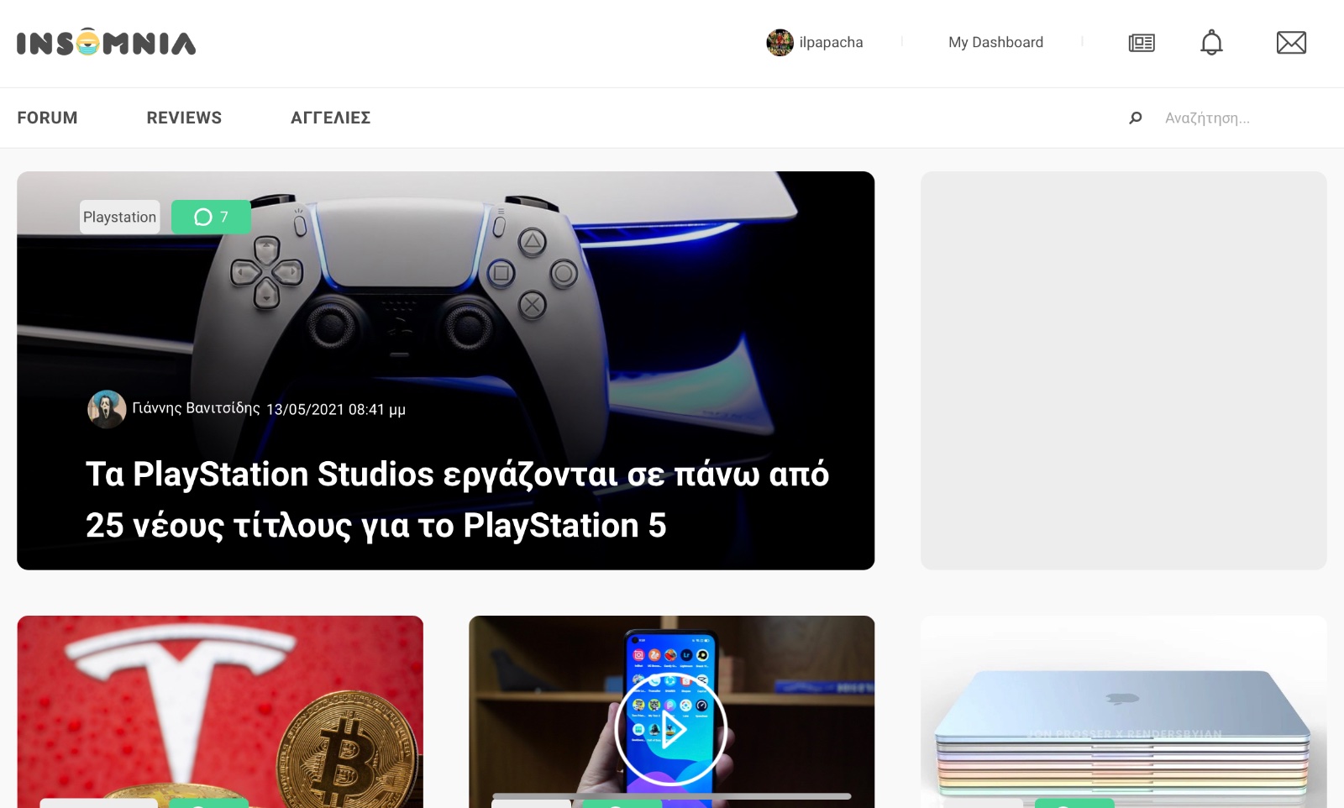Play the smartphone video
Screen dimensions: 1344x808
(671, 730)
